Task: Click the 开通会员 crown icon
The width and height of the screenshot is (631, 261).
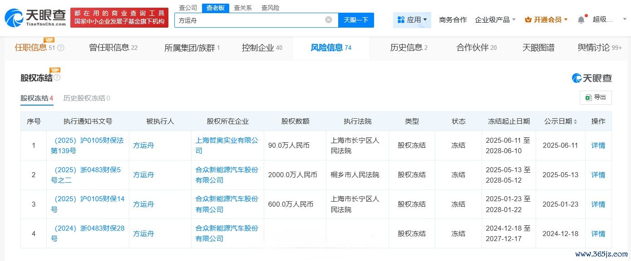Action: pyautogui.click(x=528, y=19)
